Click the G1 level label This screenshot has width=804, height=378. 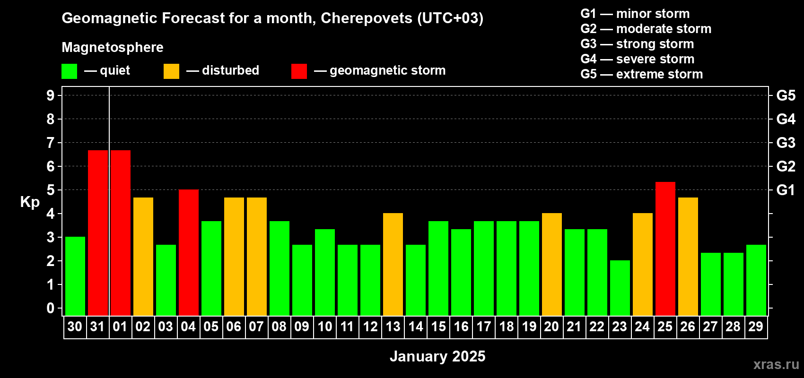(x=786, y=190)
